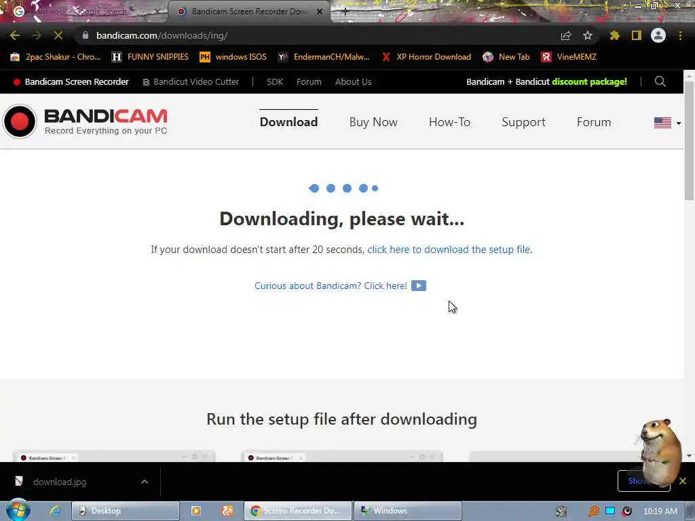
Task: Open the windows ISOS bookmark
Action: [233, 57]
